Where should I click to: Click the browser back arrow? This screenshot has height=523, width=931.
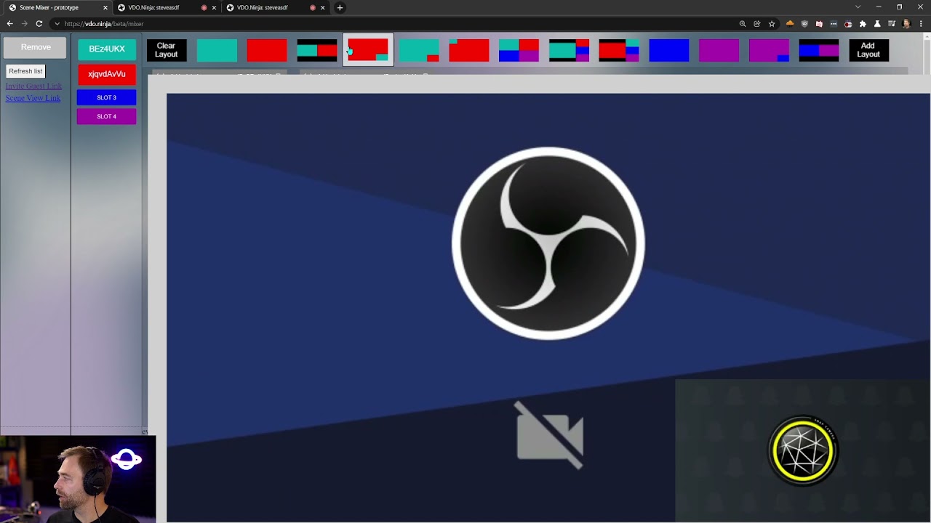[x=9, y=24]
